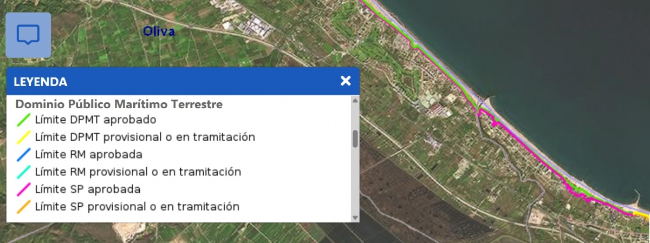Select the 'Límite RM aprobada' legend label
The image size is (650, 243).
pyautogui.click(x=88, y=155)
